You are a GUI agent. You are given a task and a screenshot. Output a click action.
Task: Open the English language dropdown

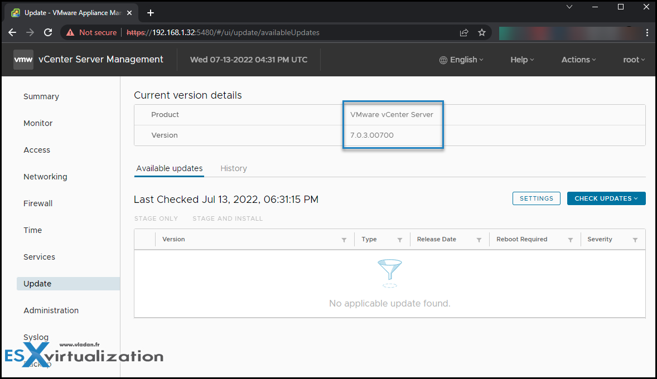(461, 60)
